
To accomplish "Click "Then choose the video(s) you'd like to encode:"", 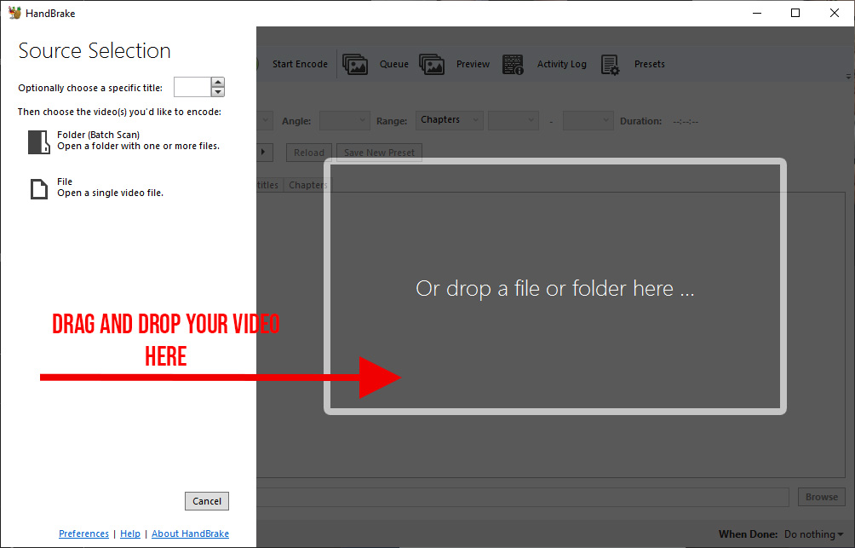I will click(119, 112).
